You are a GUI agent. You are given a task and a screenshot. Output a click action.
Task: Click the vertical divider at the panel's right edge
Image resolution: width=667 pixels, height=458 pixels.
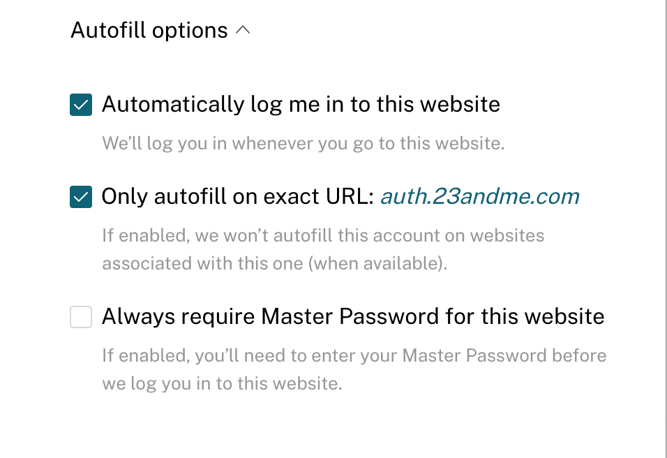point(666,229)
